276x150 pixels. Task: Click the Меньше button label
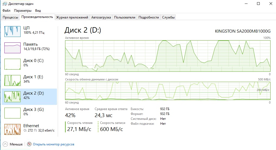[16, 144]
